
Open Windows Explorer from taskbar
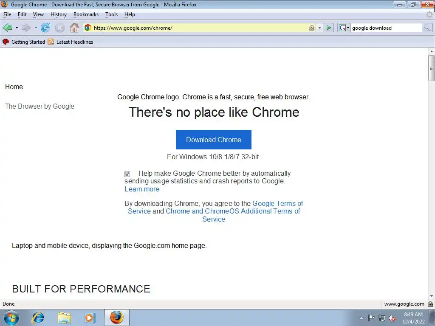[x=64, y=318]
